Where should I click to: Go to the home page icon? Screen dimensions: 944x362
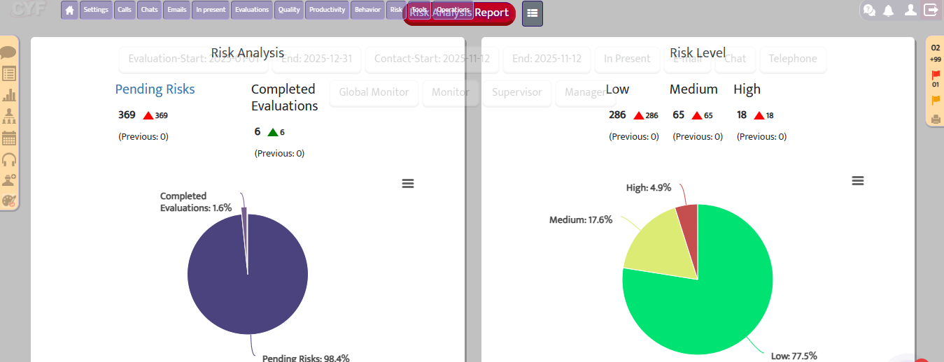(x=69, y=10)
